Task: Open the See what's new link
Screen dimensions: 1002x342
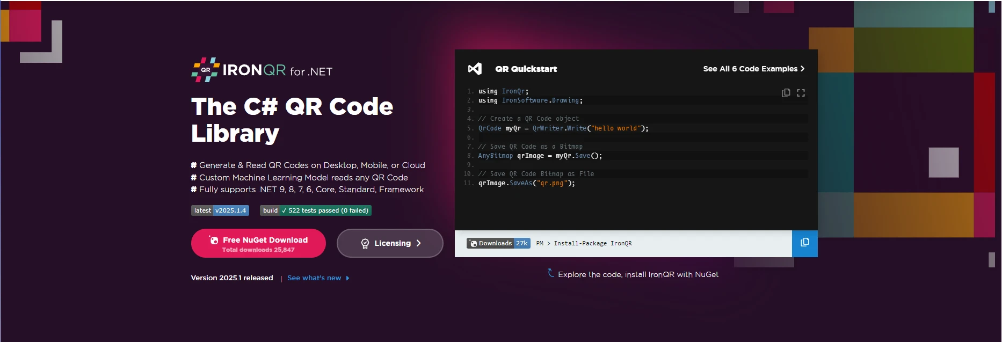Action: coord(314,278)
